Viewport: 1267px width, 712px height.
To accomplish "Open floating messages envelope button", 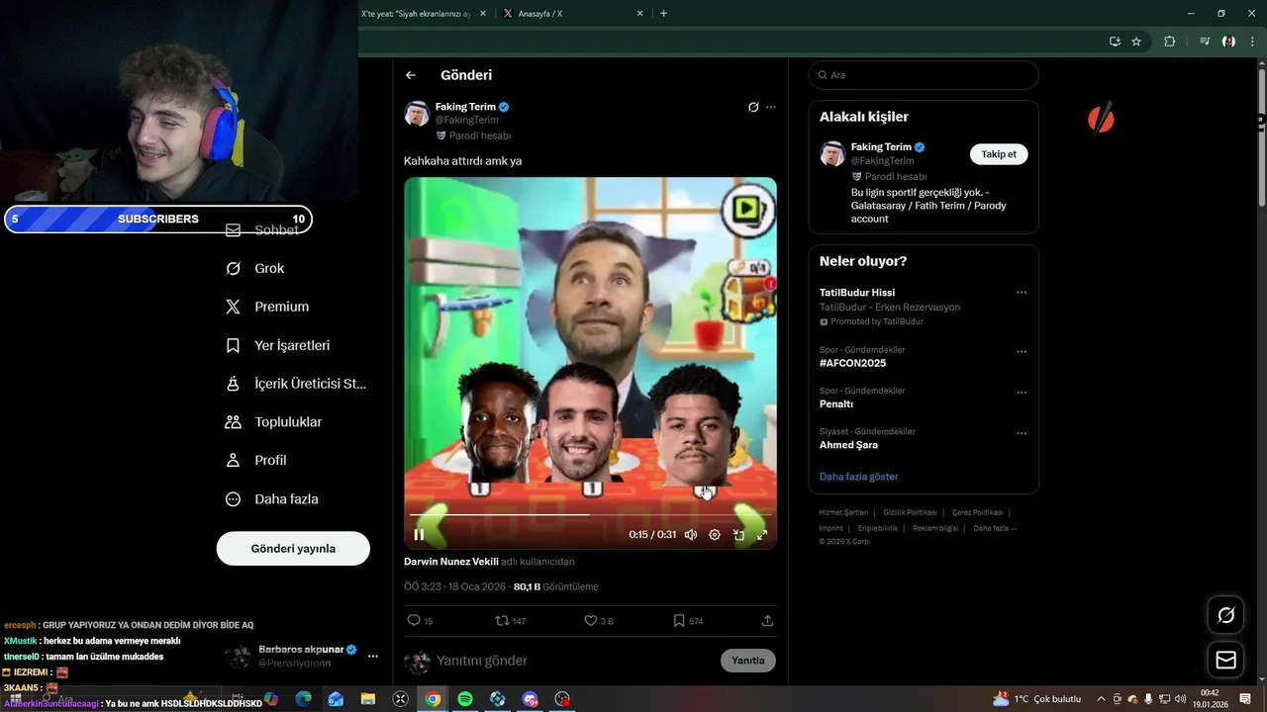I will (1225, 660).
